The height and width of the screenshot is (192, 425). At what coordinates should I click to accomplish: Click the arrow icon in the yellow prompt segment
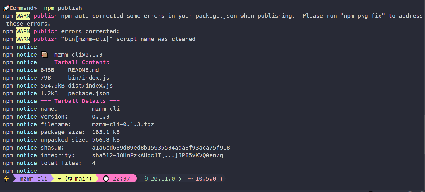pos(60,179)
